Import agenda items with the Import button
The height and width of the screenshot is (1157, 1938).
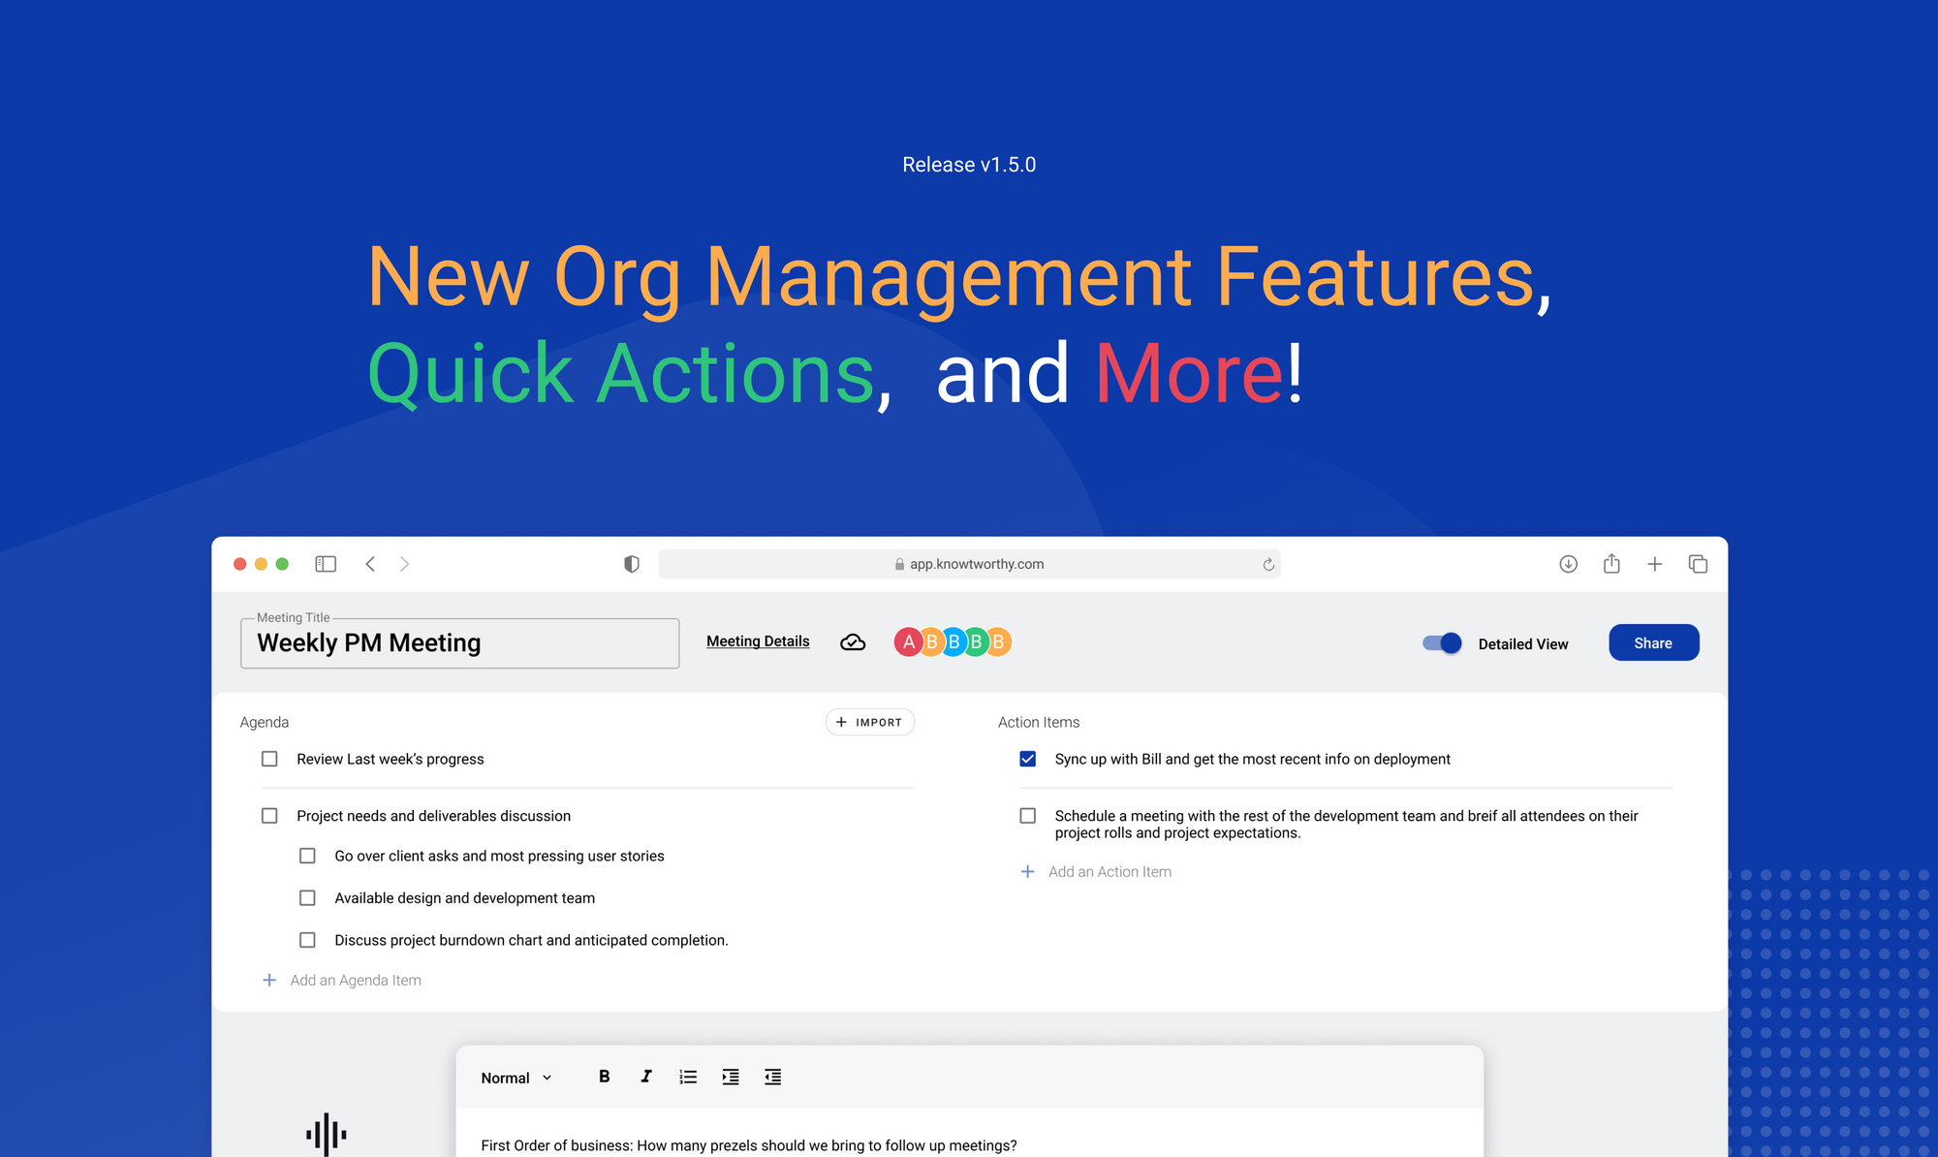(869, 722)
